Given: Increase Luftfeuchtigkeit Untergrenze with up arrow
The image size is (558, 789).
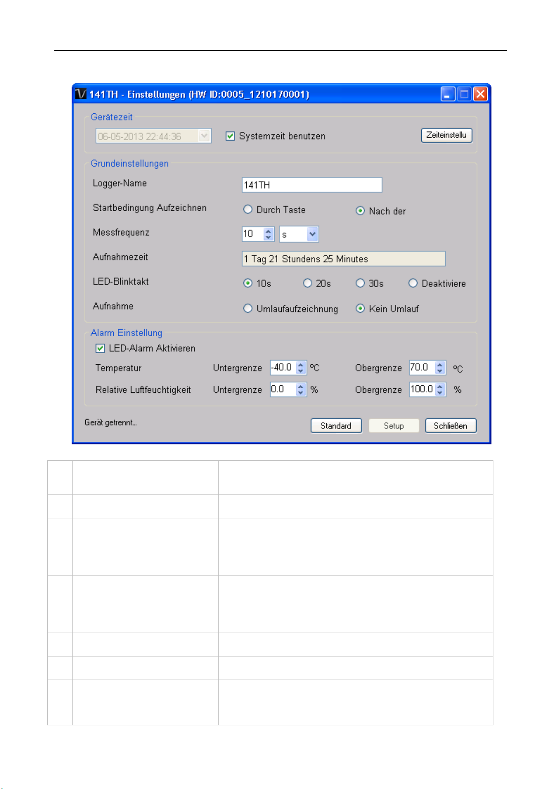Looking at the screenshot, I should tap(301, 386).
